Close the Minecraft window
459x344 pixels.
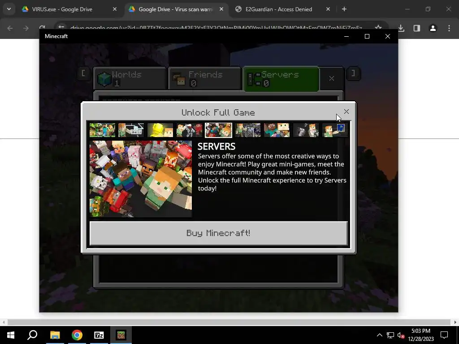[388, 36]
